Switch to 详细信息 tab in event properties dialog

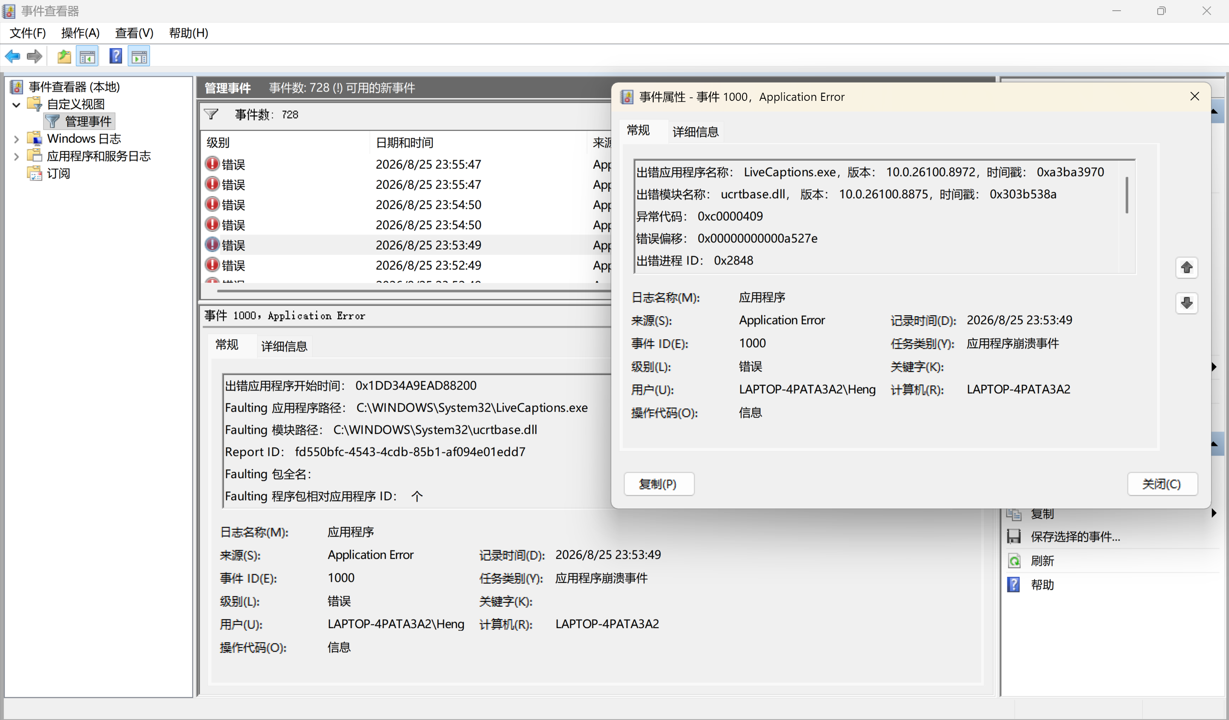[695, 132]
